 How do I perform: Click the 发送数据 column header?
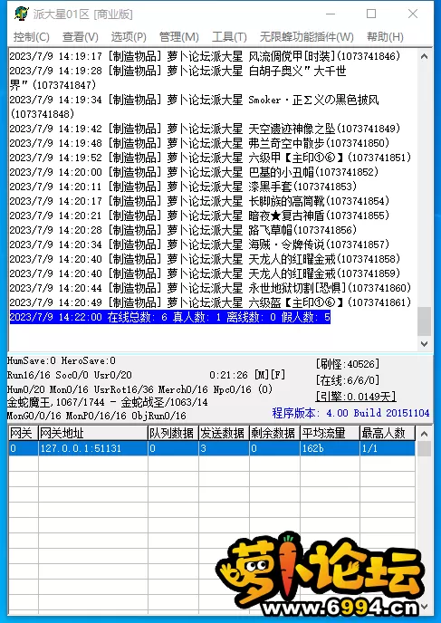(224, 433)
